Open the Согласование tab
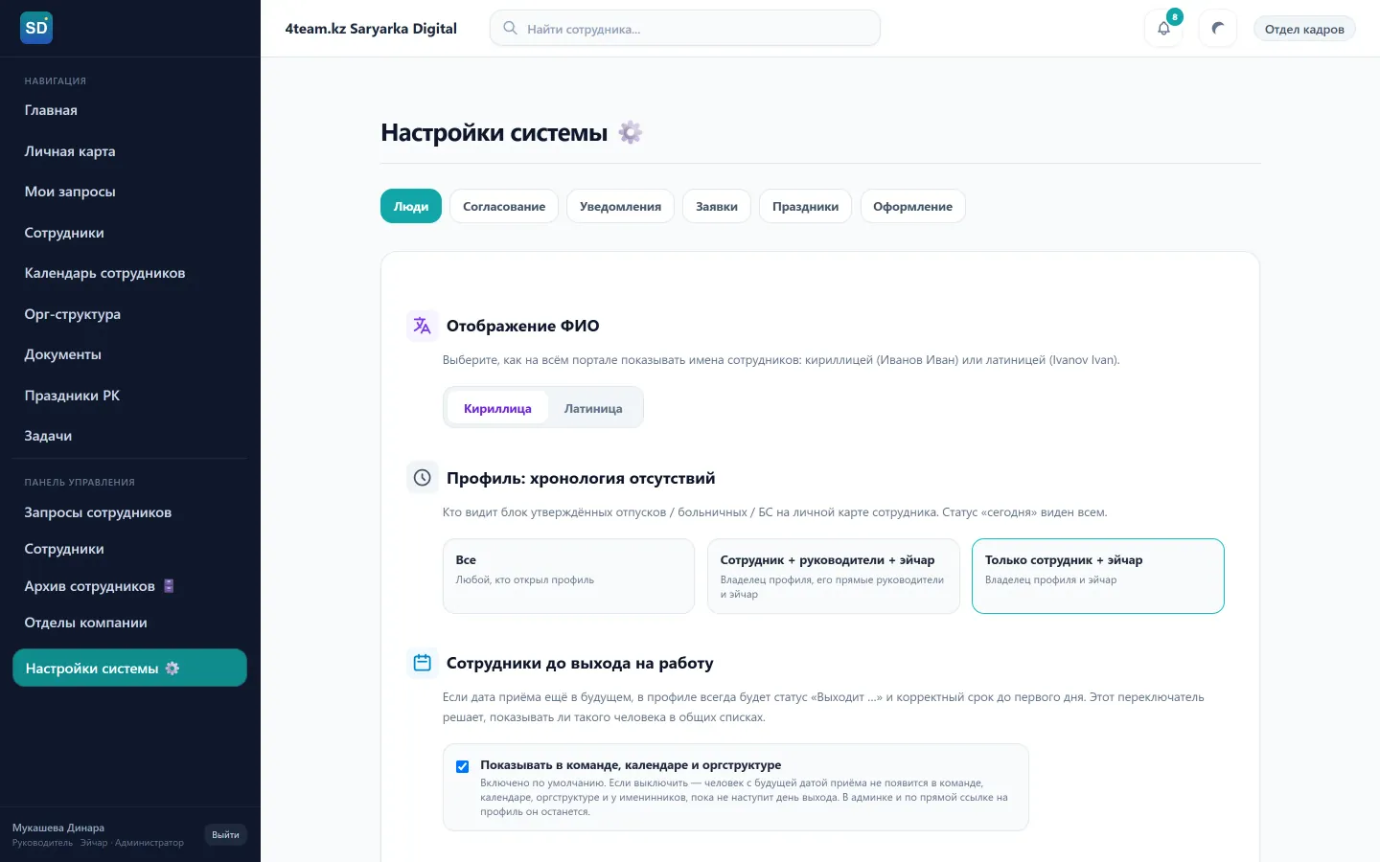1380x862 pixels. pos(504,206)
